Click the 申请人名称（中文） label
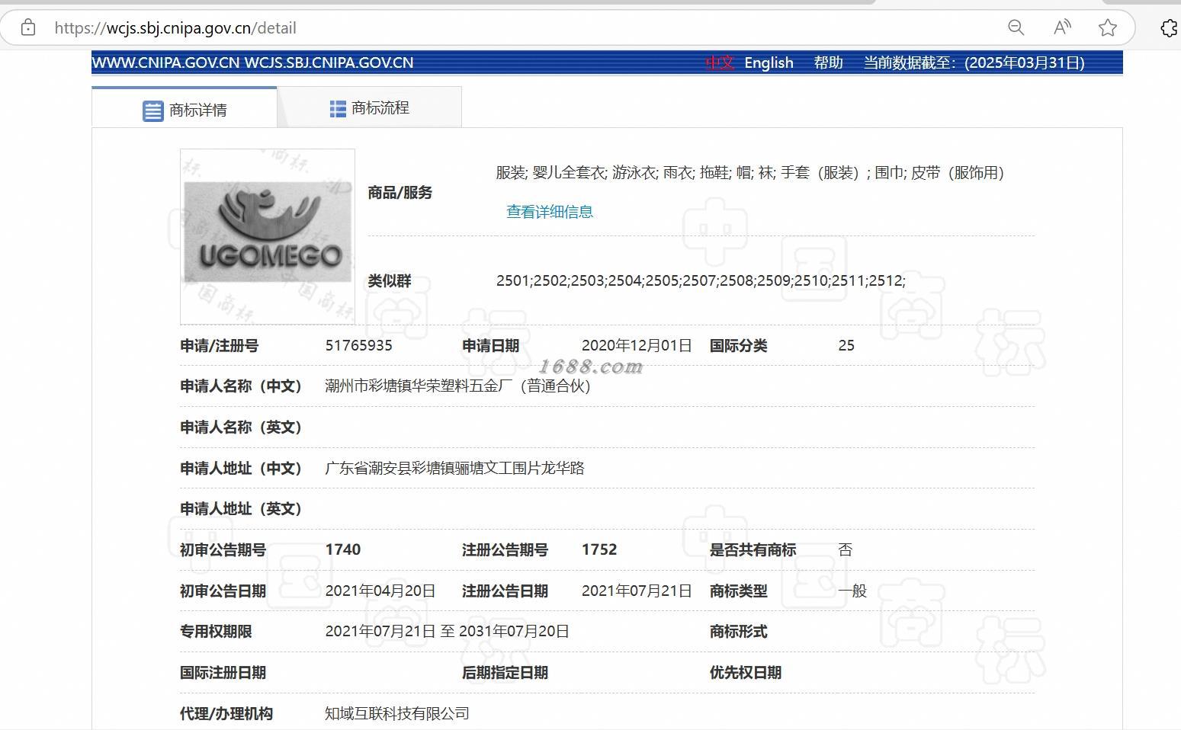This screenshot has width=1181, height=730. click(x=241, y=386)
